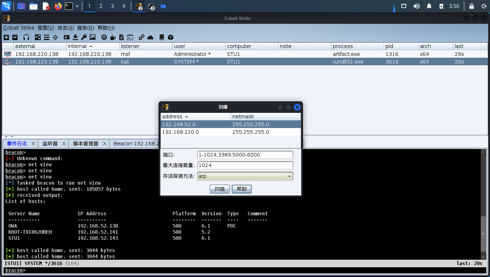Show the targets view crosshair icon

click(55, 37)
